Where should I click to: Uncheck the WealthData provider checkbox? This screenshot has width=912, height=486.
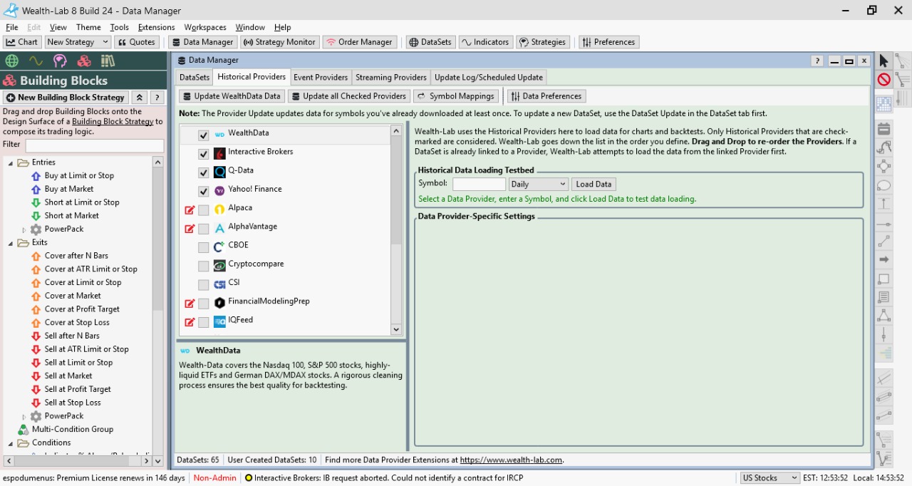pyautogui.click(x=204, y=135)
